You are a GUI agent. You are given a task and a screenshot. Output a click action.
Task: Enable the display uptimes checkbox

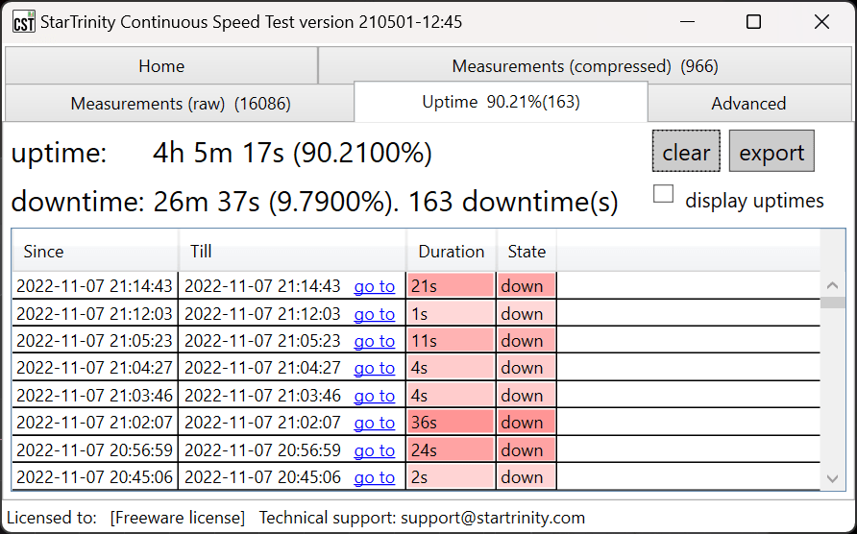tap(663, 194)
